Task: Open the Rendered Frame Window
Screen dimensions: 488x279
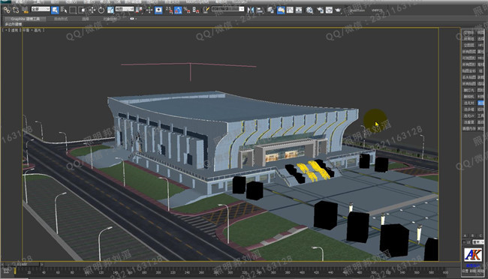Action: (x=329, y=10)
